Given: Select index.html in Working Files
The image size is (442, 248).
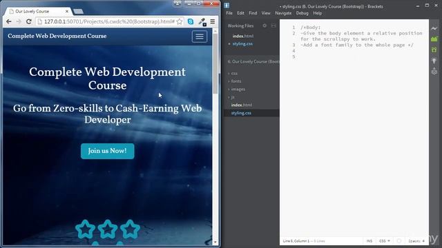Looking at the screenshot, I should point(243,36).
